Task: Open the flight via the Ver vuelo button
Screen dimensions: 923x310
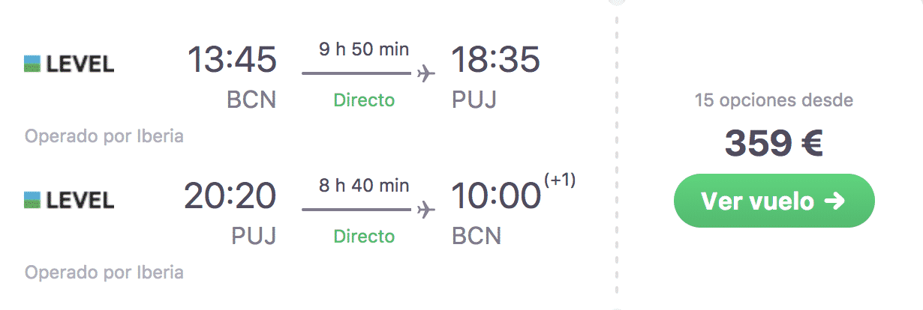Action: pos(774,201)
